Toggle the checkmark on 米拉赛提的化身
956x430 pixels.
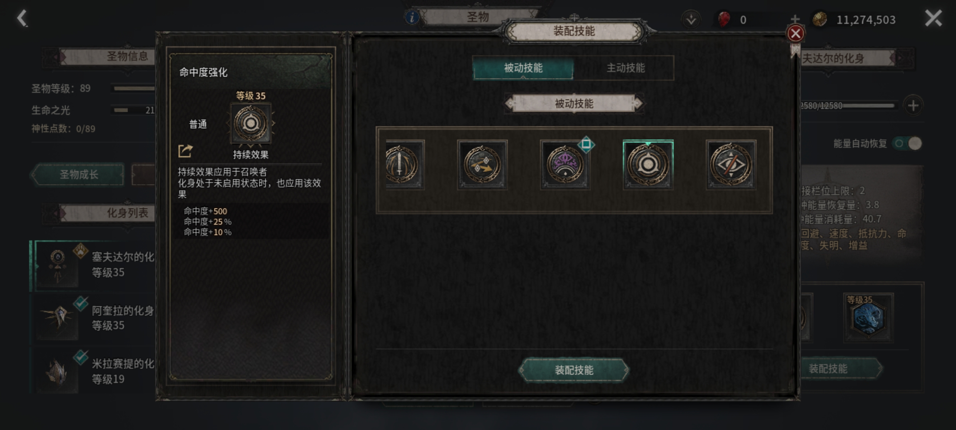(x=81, y=357)
